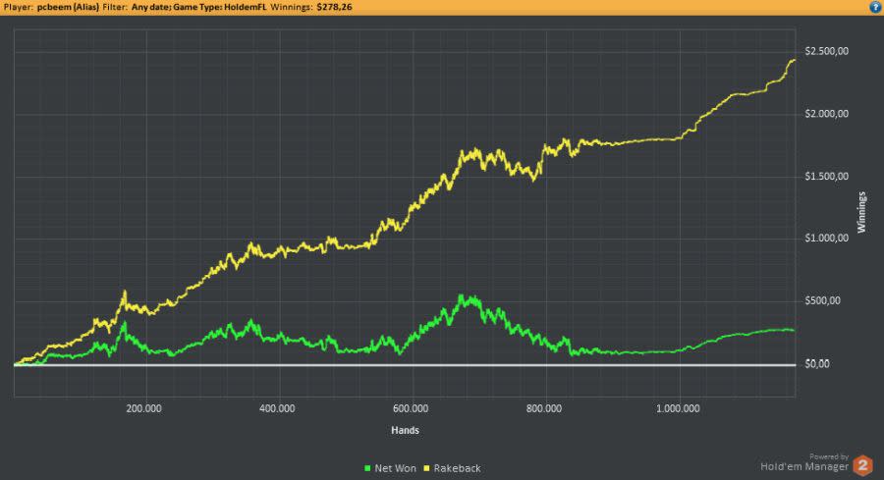Toggle the Rakeback legend entry

pos(452,468)
